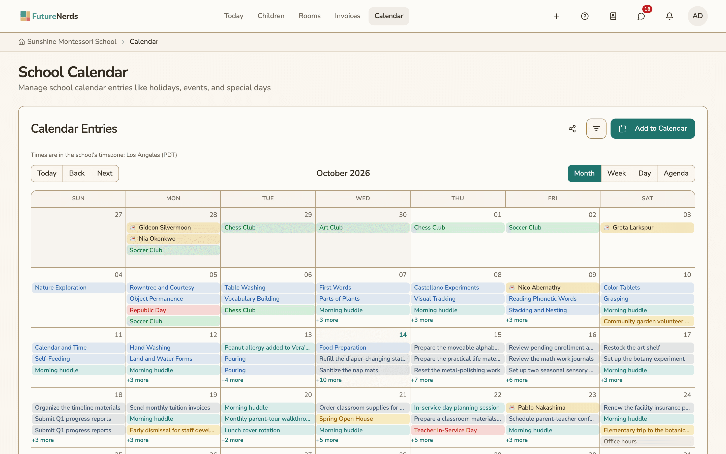Click Gideon Silvermoon birthday cake icon
The image size is (726, 454).
[133, 228]
